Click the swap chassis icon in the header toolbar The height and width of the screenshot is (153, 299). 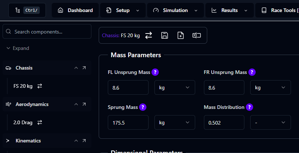[149, 35]
